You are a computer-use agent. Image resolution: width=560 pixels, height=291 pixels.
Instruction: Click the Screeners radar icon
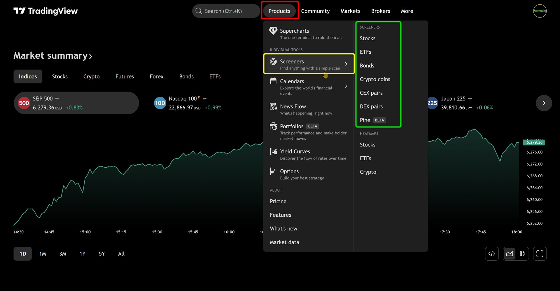tap(273, 62)
